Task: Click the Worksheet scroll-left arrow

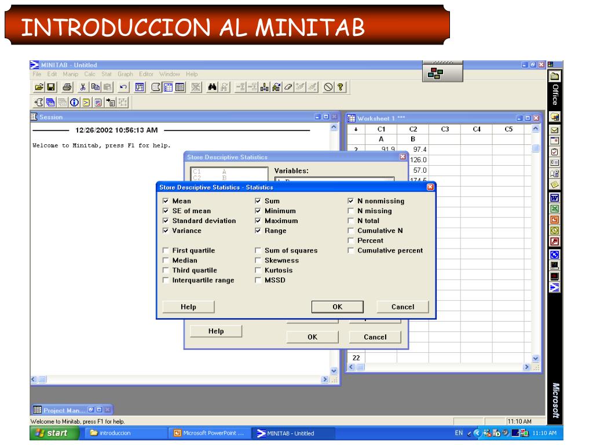Action: [352, 367]
